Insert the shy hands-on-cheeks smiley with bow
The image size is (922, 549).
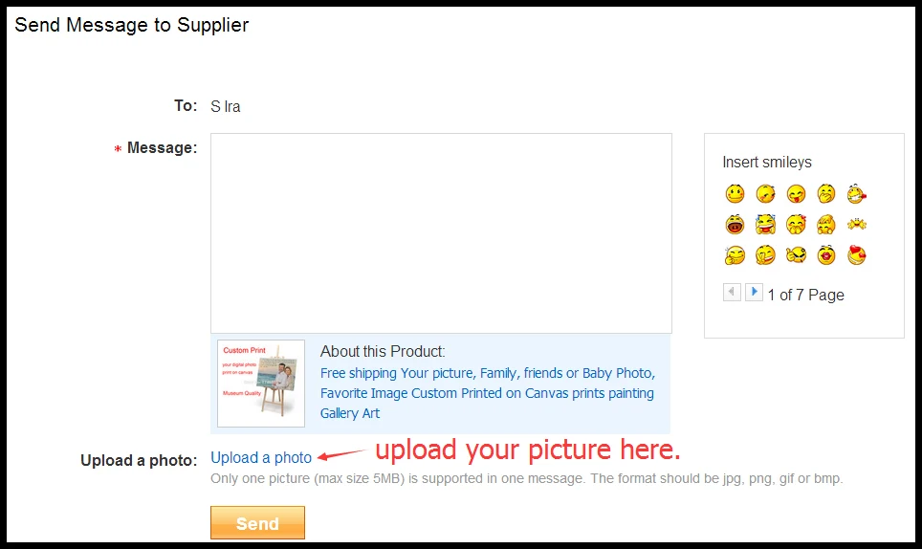click(x=796, y=225)
